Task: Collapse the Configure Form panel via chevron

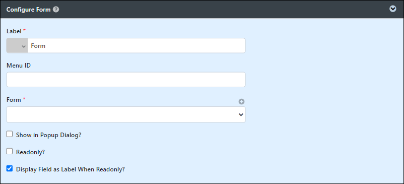Action: click(x=392, y=9)
